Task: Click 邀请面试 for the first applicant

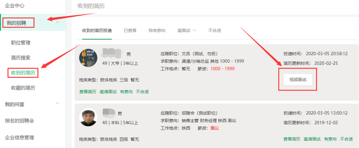Action: [108, 92]
